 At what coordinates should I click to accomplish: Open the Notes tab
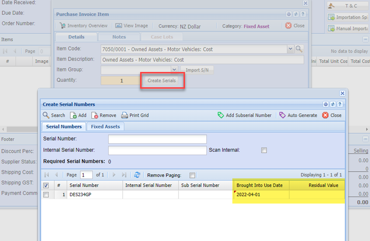pos(119,37)
